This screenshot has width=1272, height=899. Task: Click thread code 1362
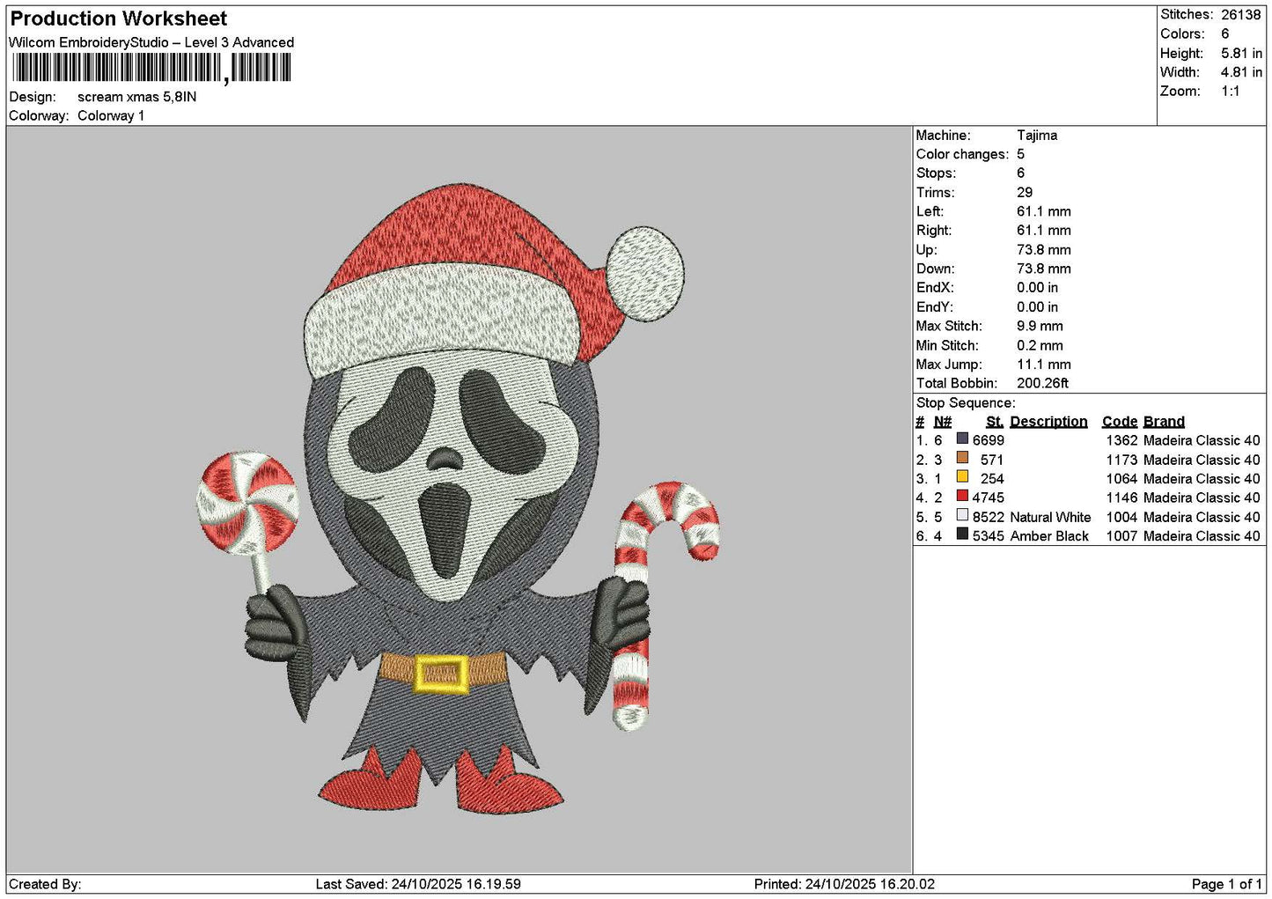click(x=1121, y=440)
